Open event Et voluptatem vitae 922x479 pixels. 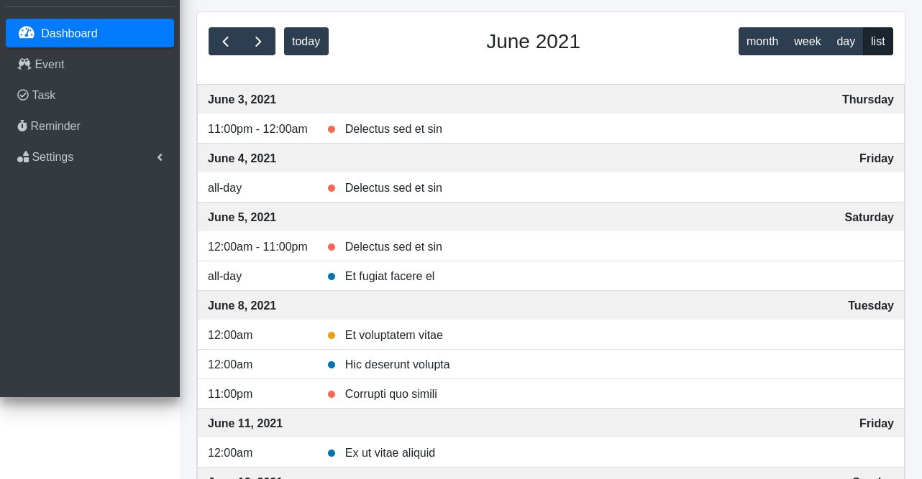click(393, 335)
